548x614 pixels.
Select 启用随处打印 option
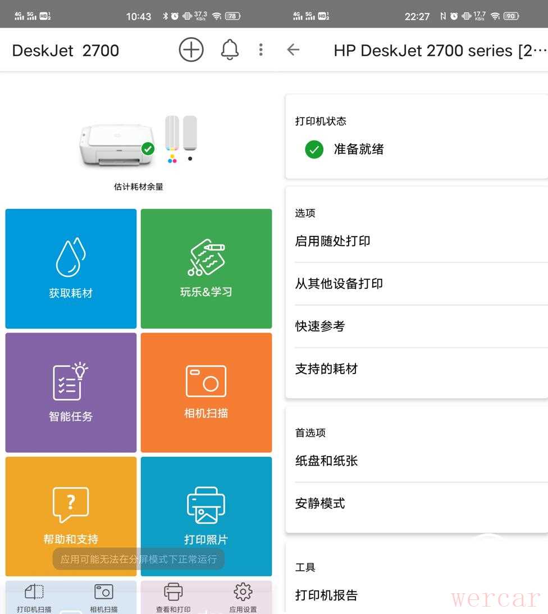(x=332, y=241)
